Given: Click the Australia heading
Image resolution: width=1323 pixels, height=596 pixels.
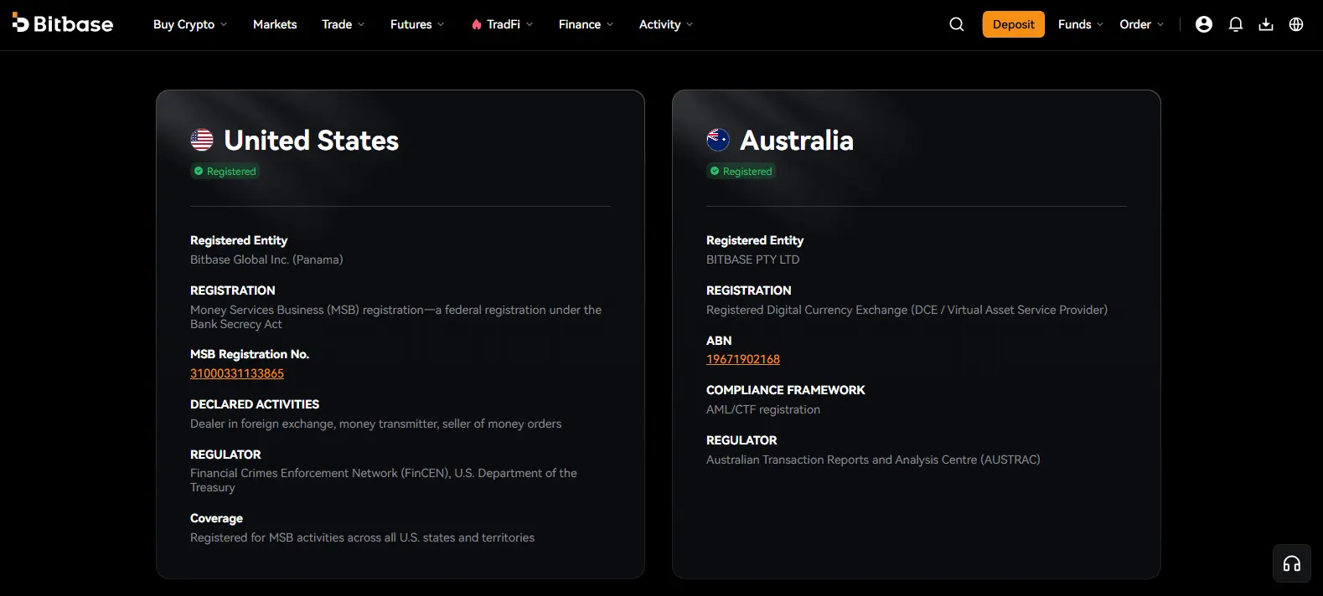Looking at the screenshot, I should pyautogui.click(x=797, y=140).
